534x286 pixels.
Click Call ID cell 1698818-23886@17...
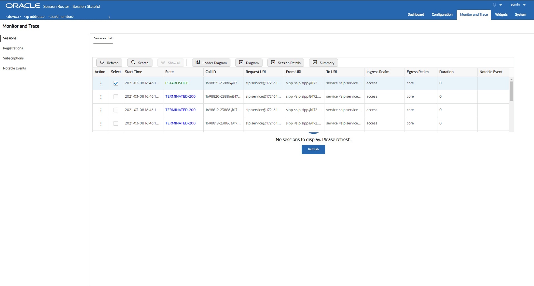223,123
